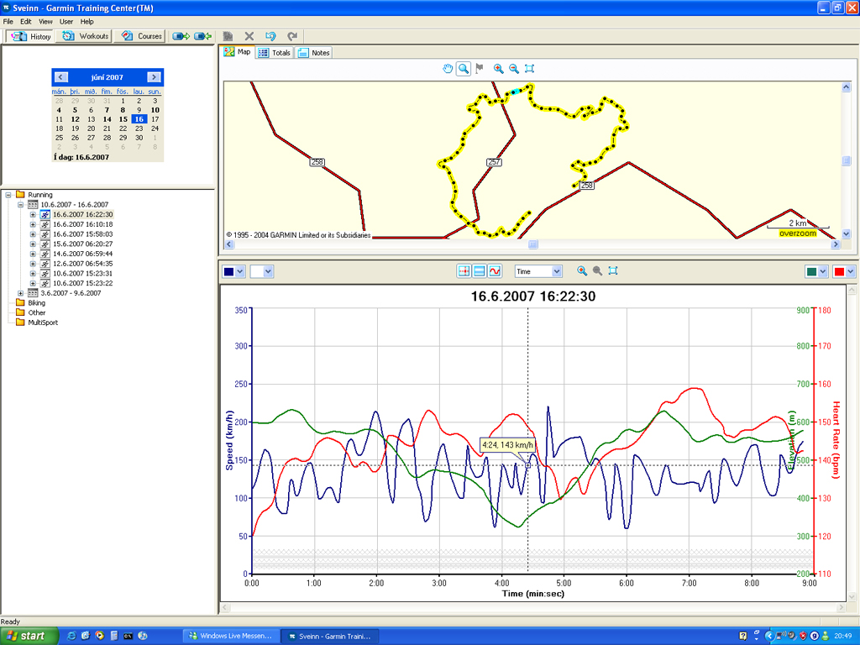Open the View menu
The height and width of the screenshot is (645, 860).
click(45, 21)
